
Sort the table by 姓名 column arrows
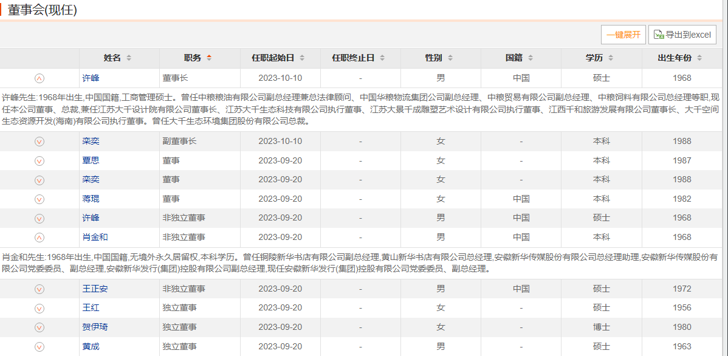click(x=129, y=58)
